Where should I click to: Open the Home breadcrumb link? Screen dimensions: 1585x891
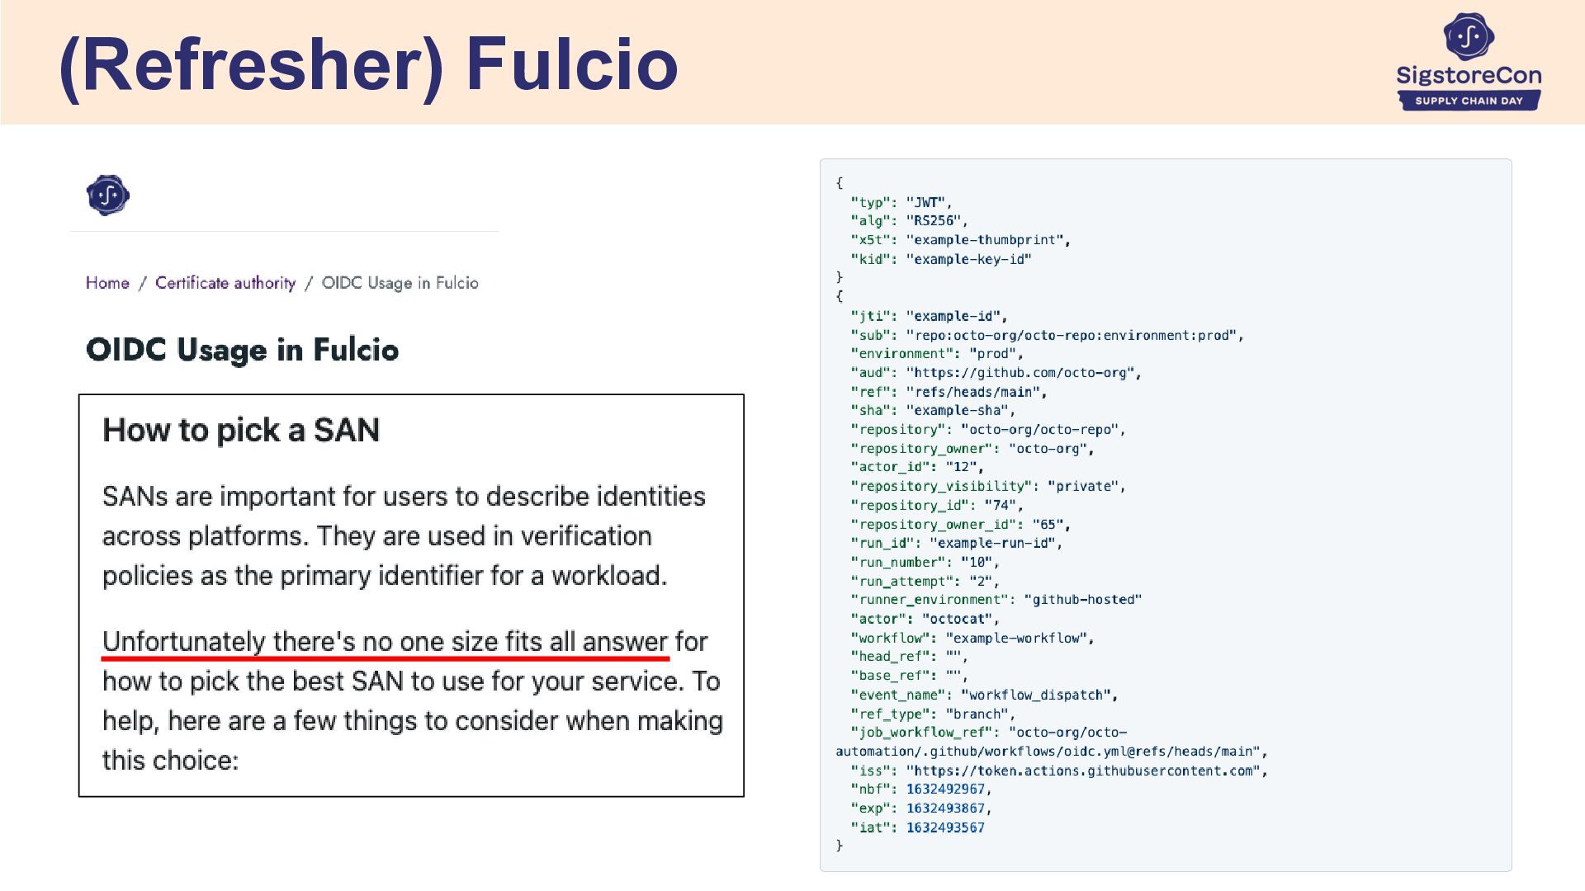click(x=107, y=283)
